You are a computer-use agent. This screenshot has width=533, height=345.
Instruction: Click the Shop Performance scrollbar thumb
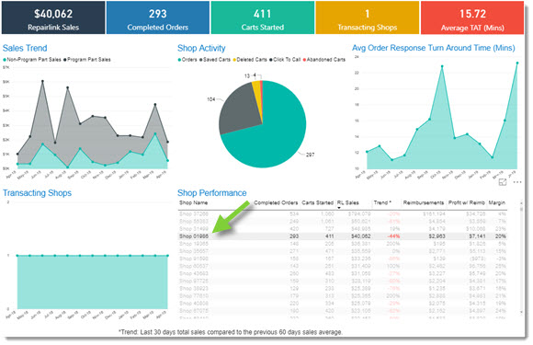(x=521, y=209)
